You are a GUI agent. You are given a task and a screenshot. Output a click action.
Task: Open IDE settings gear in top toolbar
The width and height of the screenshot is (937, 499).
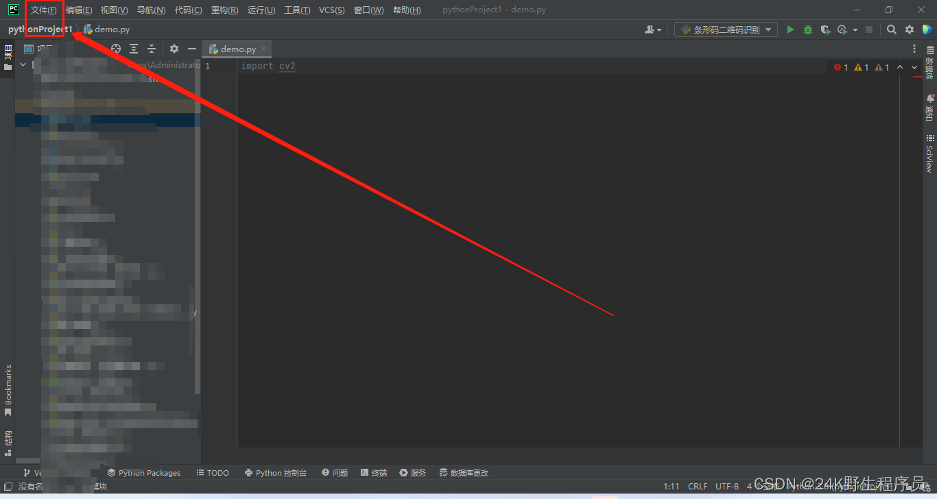point(910,29)
